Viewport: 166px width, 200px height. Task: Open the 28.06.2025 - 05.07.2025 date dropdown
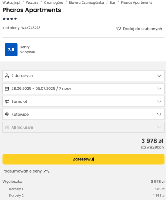point(83,88)
